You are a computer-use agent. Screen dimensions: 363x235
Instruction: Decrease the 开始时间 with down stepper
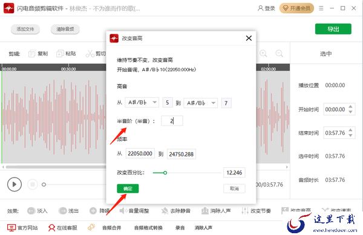[350, 112]
